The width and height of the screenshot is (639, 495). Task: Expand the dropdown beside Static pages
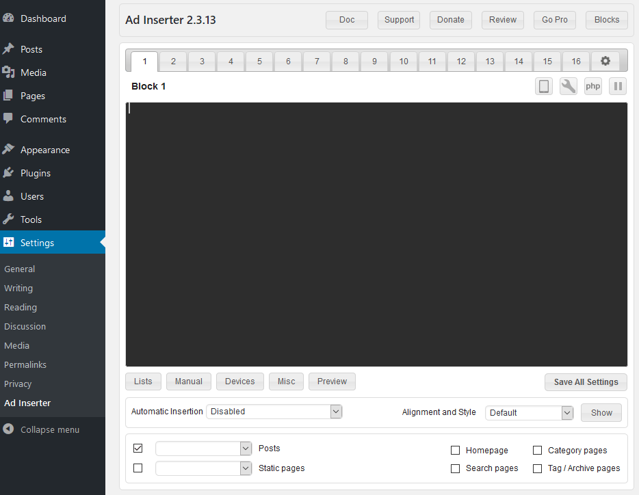(203, 468)
